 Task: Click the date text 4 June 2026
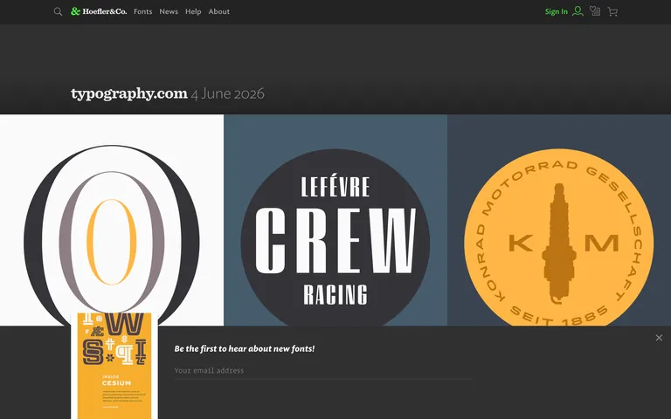228,93
